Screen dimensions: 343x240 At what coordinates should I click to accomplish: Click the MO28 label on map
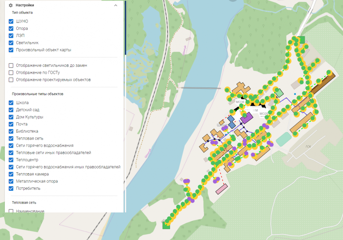coord(263,114)
